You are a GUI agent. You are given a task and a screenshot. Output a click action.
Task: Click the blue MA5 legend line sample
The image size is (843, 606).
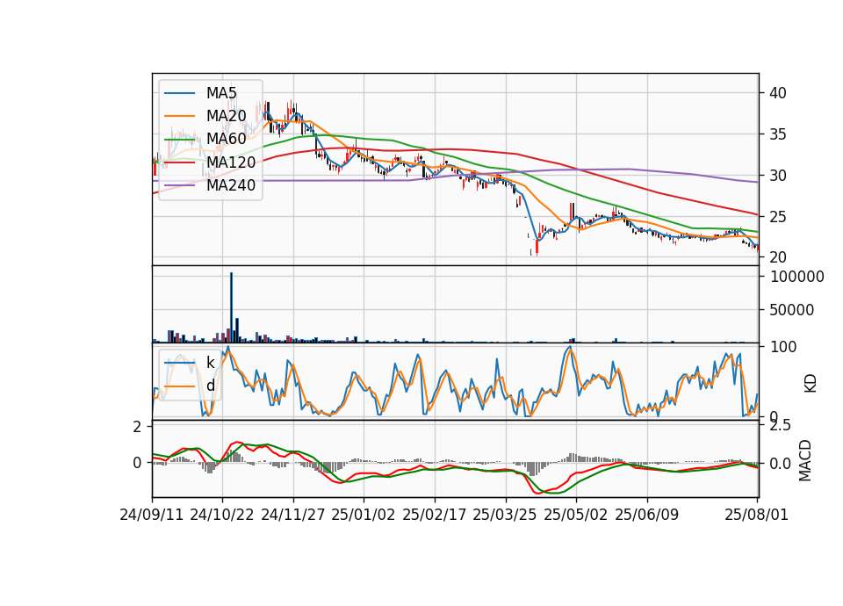179,93
